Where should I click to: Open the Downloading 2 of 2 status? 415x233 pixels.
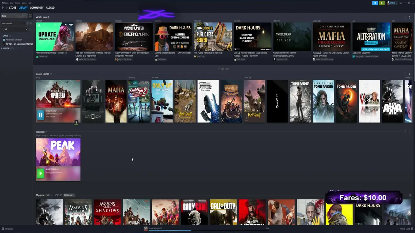pos(155,228)
